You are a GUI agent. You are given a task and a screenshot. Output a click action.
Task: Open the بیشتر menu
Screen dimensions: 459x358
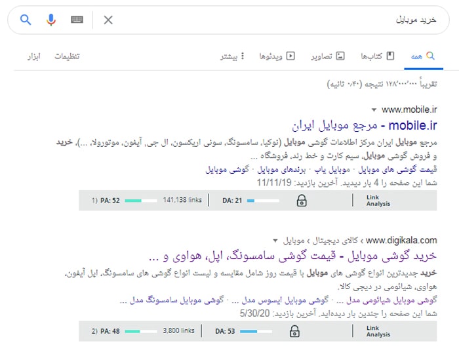[x=232, y=56]
